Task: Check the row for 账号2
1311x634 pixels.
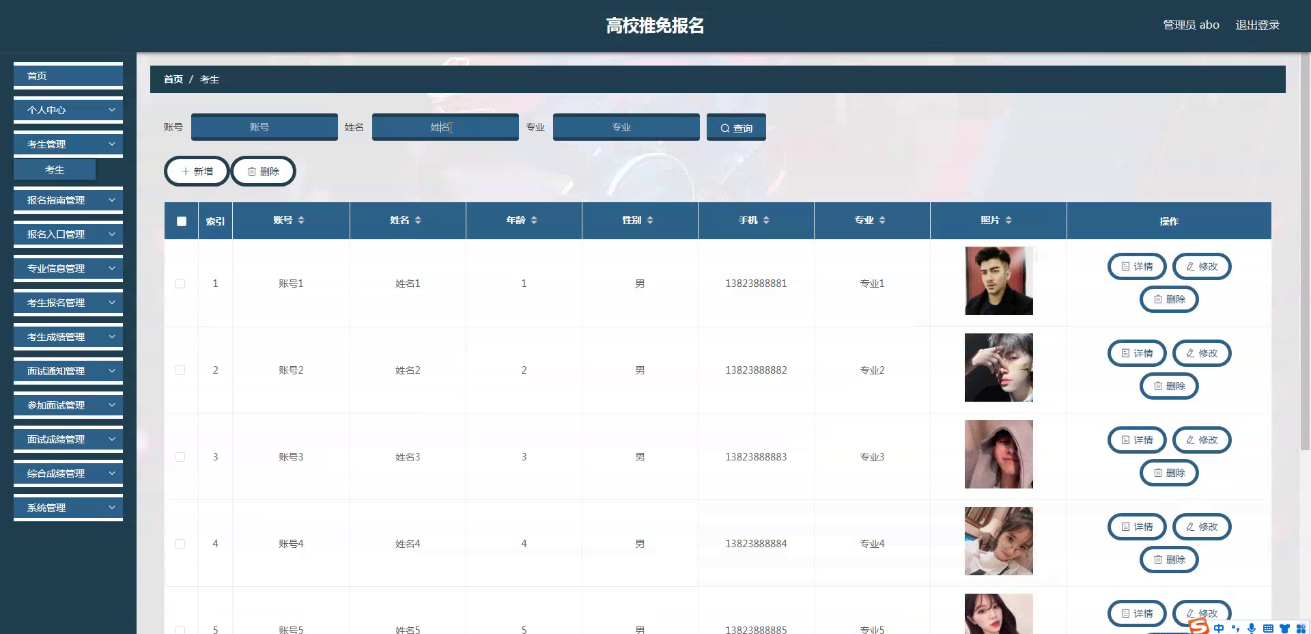Action: tap(180, 370)
